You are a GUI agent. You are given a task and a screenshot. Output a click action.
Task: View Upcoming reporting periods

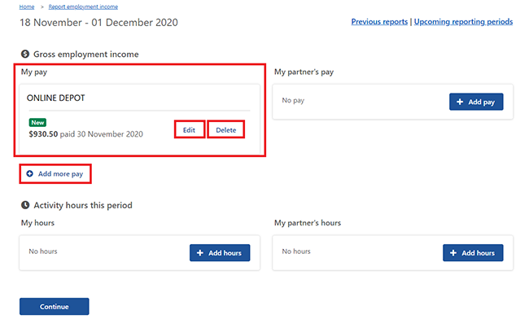pyautogui.click(x=463, y=22)
